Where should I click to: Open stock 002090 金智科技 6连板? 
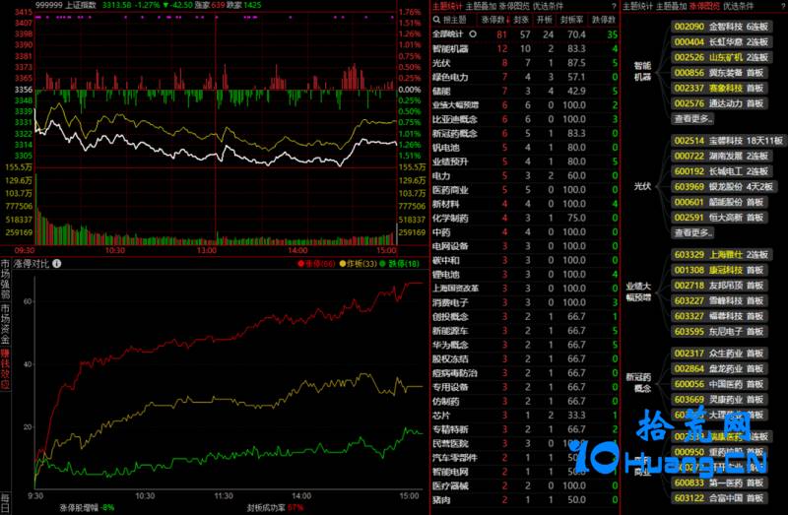pyautogui.click(x=721, y=27)
